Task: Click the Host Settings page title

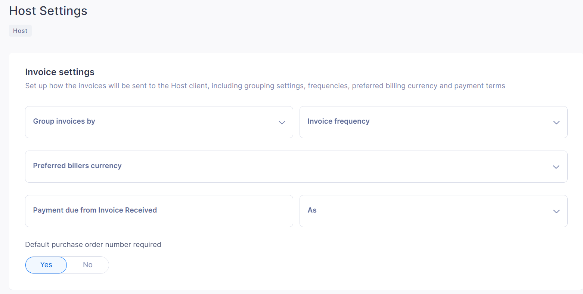Action: tap(48, 11)
